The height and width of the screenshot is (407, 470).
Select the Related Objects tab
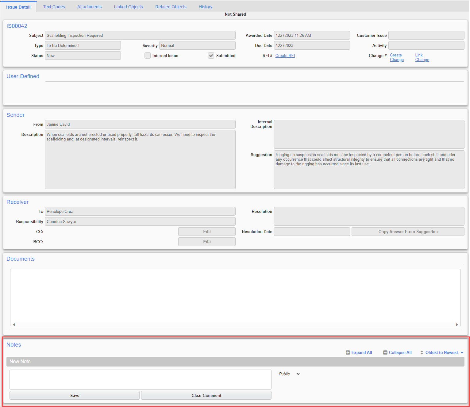pyautogui.click(x=171, y=7)
